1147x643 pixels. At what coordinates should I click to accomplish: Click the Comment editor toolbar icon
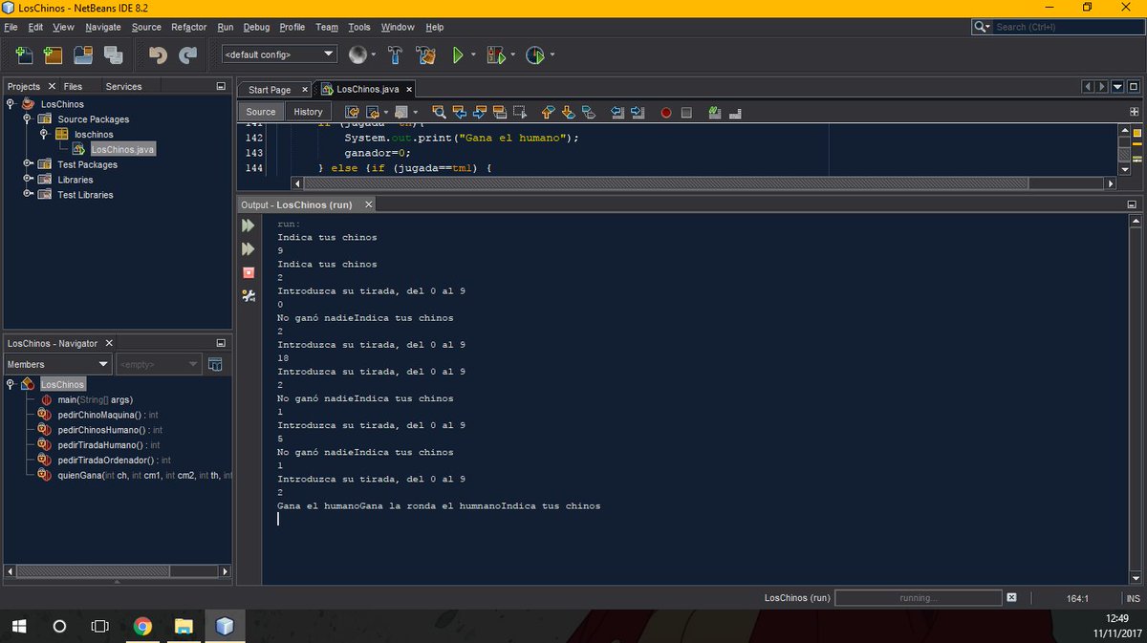pyautogui.click(x=714, y=112)
